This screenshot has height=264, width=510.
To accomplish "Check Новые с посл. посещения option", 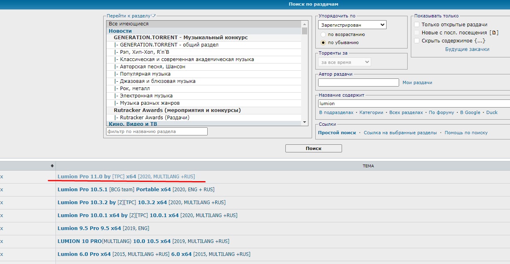I will coord(416,33).
